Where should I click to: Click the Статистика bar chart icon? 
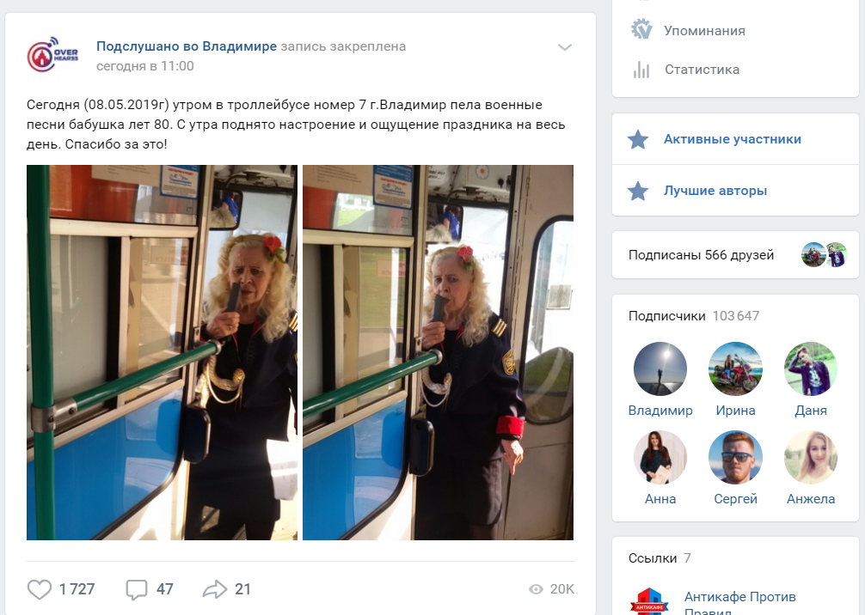tap(641, 70)
